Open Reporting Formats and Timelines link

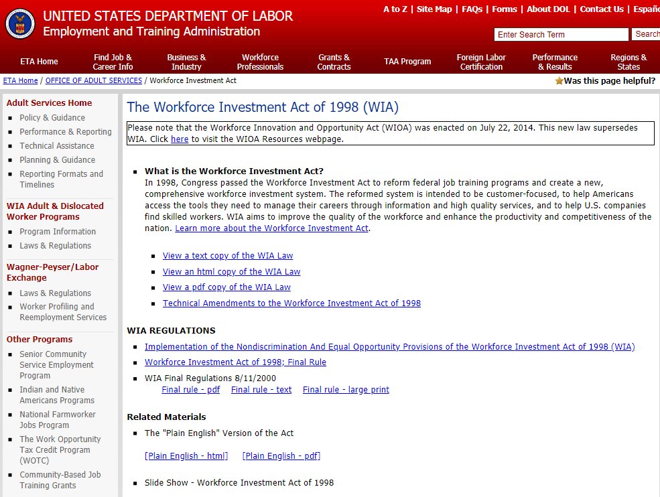[61, 180]
